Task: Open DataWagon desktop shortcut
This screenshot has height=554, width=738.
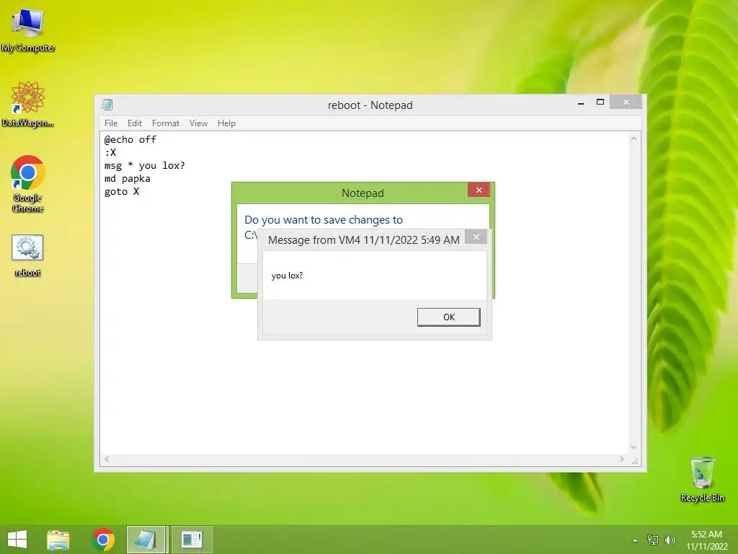Action: 28,104
